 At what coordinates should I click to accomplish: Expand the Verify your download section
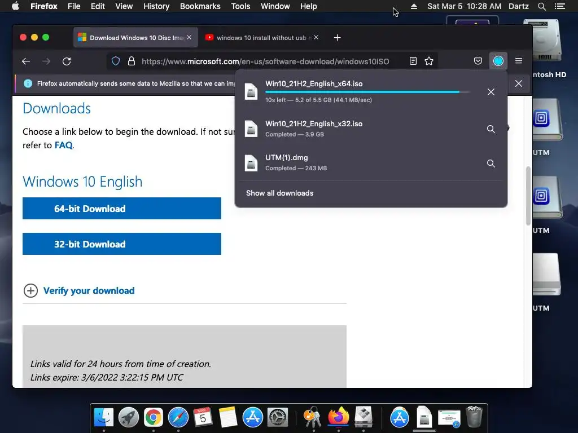(x=78, y=290)
